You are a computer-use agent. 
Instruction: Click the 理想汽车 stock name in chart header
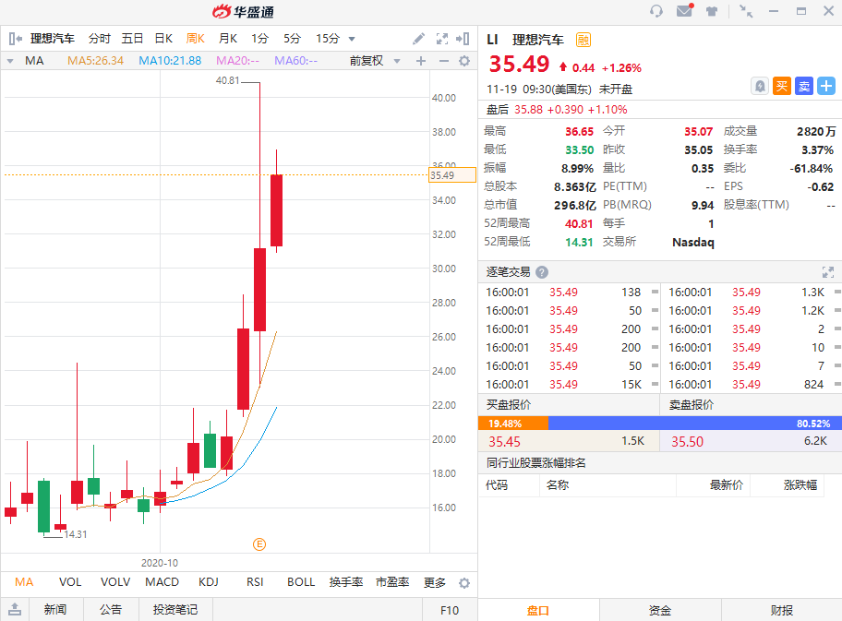52,39
